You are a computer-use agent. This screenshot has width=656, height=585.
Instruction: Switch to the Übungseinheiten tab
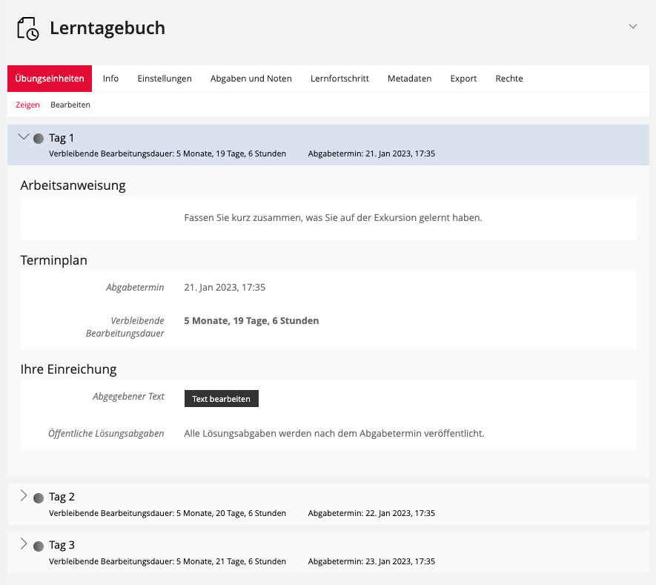point(50,79)
